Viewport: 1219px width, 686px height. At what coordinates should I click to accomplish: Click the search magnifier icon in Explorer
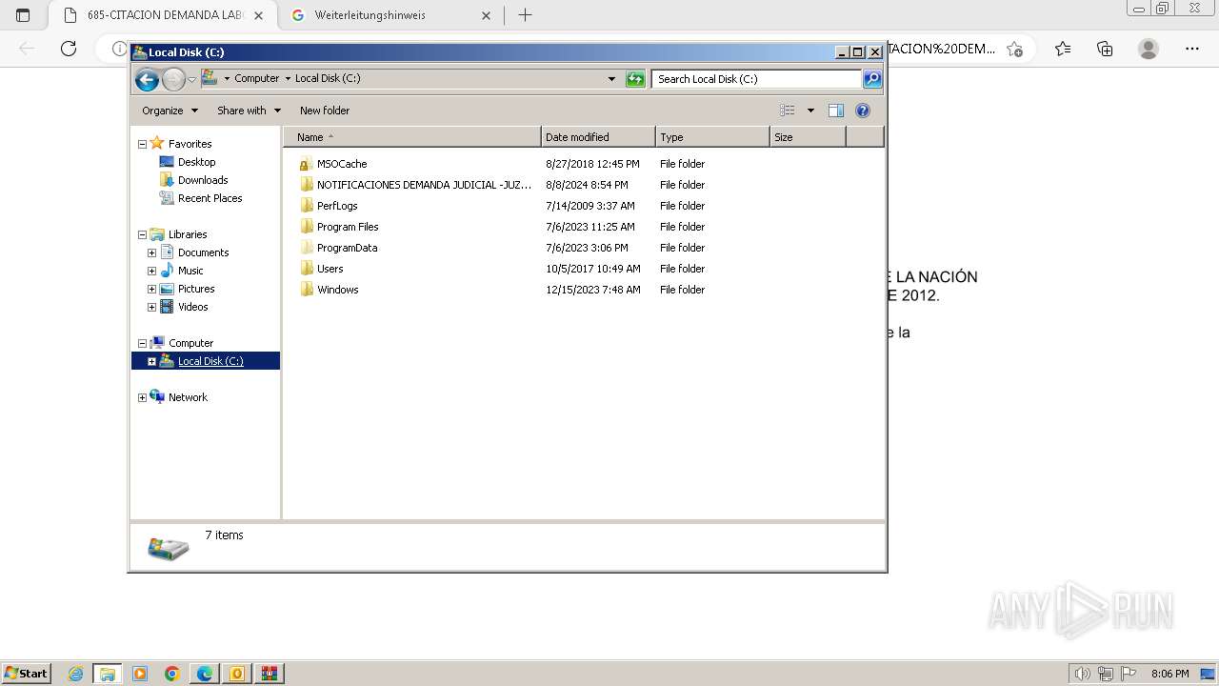pyautogui.click(x=872, y=79)
